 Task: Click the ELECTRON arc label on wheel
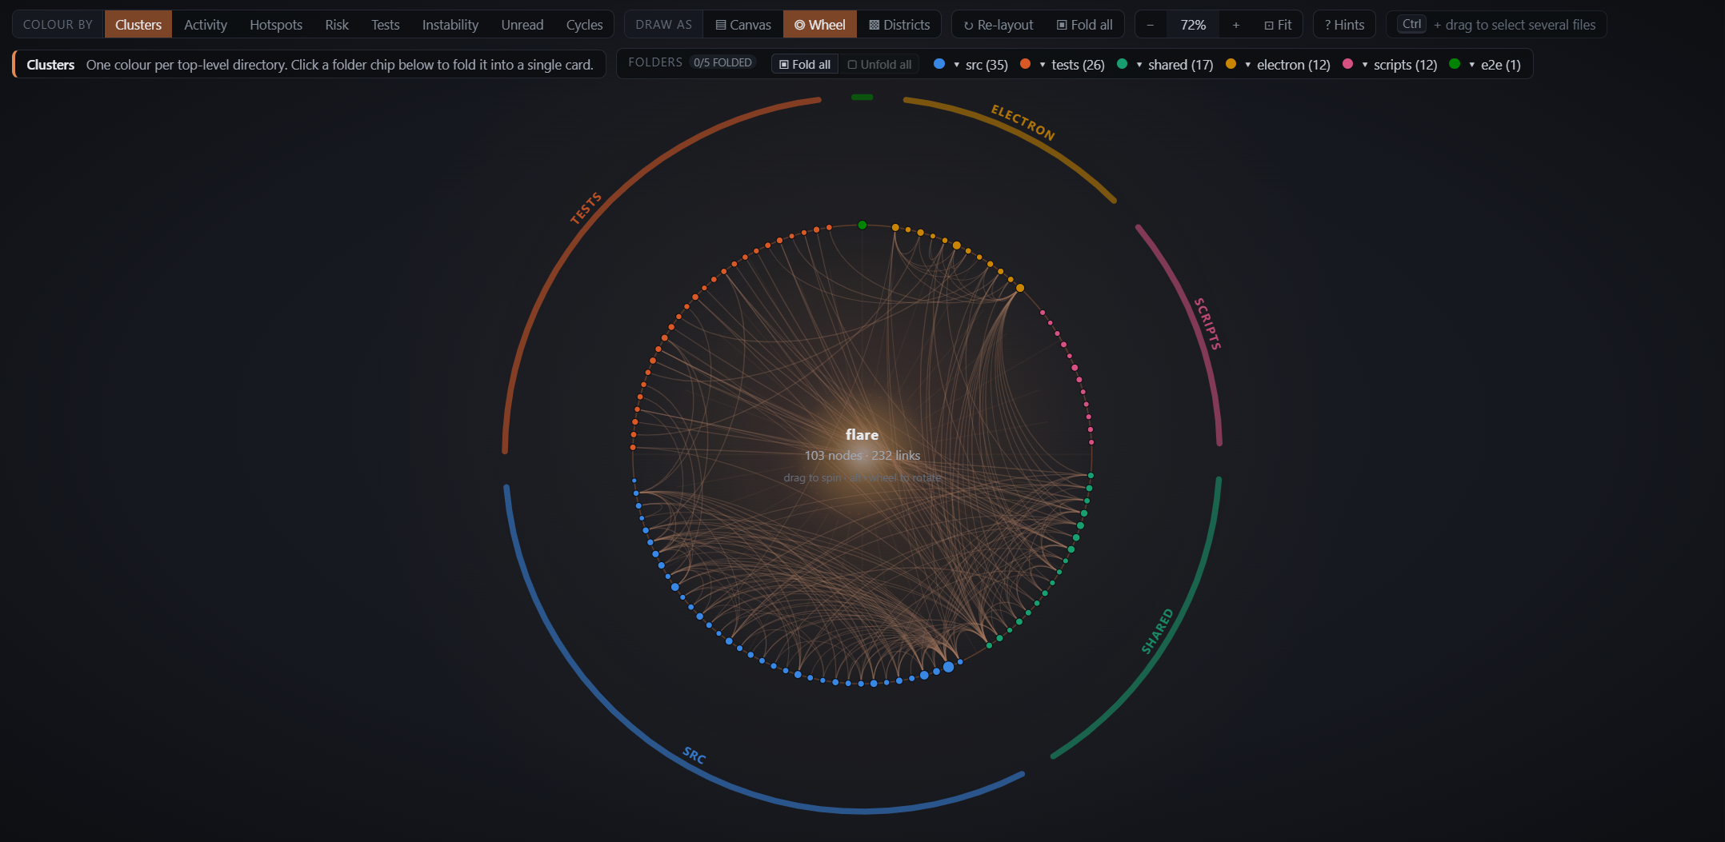[x=1023, y=122]
